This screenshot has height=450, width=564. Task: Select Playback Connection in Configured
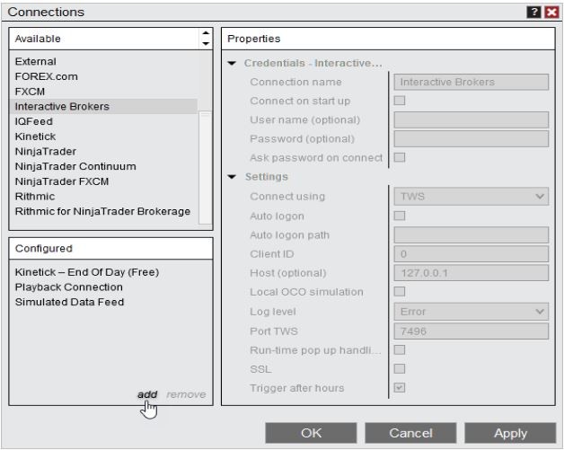68,287
